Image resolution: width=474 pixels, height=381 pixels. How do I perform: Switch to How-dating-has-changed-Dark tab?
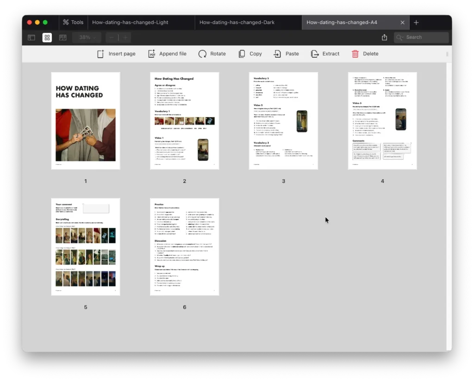[237, 22]
